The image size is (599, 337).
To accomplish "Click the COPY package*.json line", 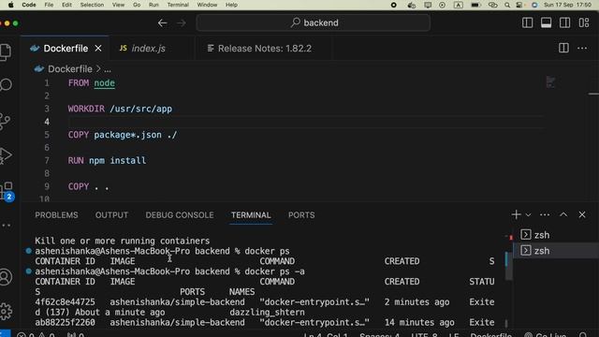I will [123, 135].
